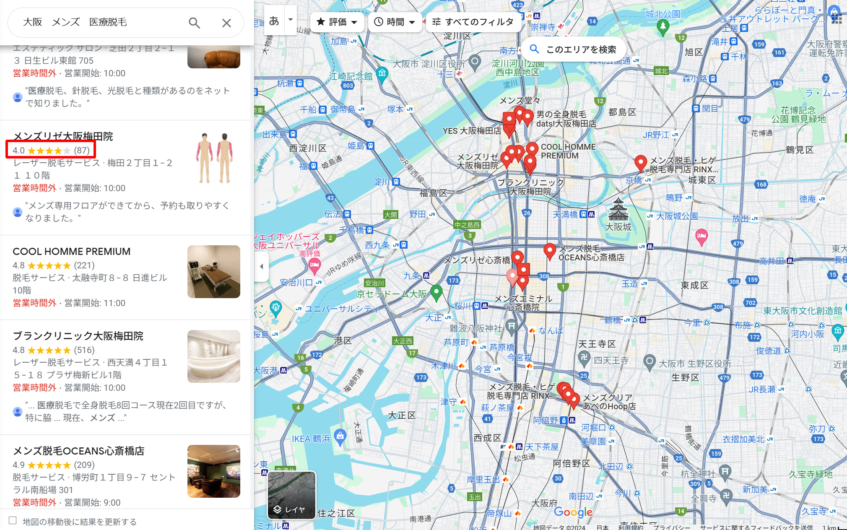Click the 四天王寺 temple icon
The width and height of the screenshot is (847, 530).
(x=584, y=358)
